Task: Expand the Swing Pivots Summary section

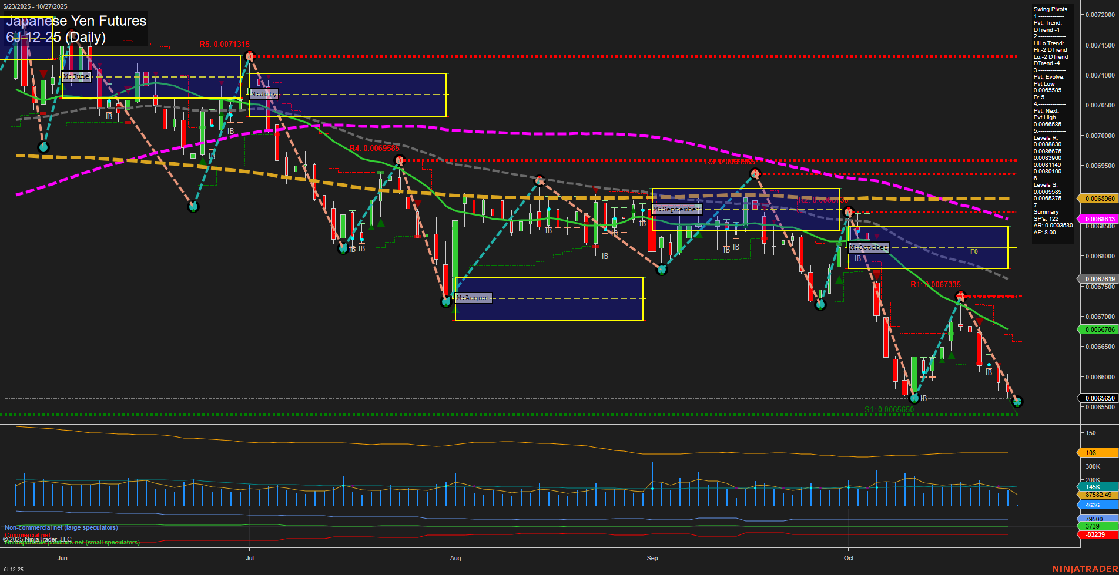Action: tap(1046, 211)
